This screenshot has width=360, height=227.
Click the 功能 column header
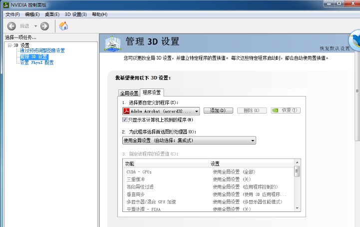point(166,164)
